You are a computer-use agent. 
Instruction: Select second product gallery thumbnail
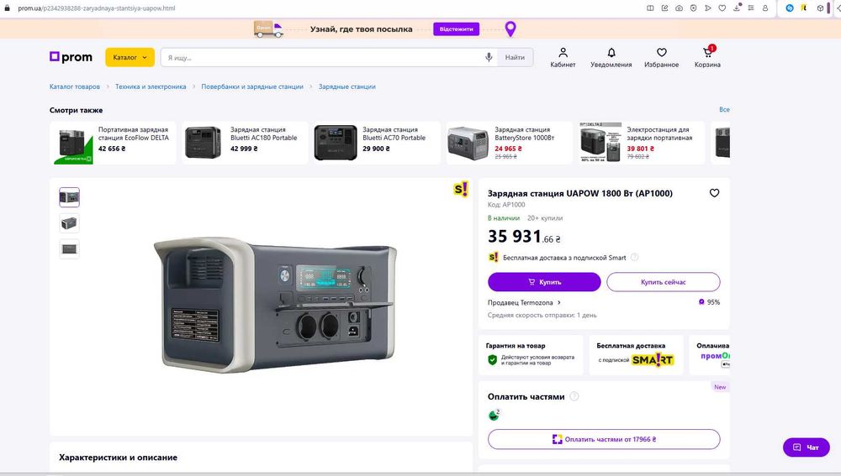pos(69,223)
